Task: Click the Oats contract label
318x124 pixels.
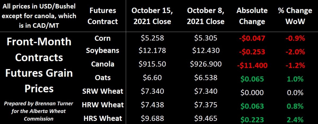Action: (x=103, y=78)
